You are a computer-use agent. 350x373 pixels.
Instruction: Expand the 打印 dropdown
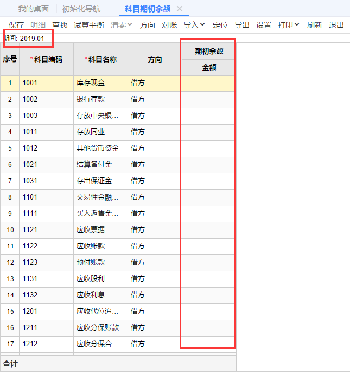(x=289, y=25)
